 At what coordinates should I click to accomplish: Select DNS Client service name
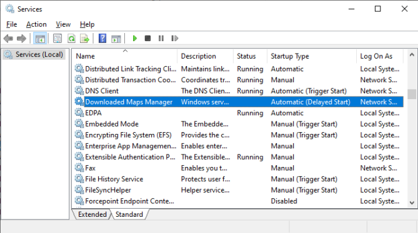(x=102, y=91)
